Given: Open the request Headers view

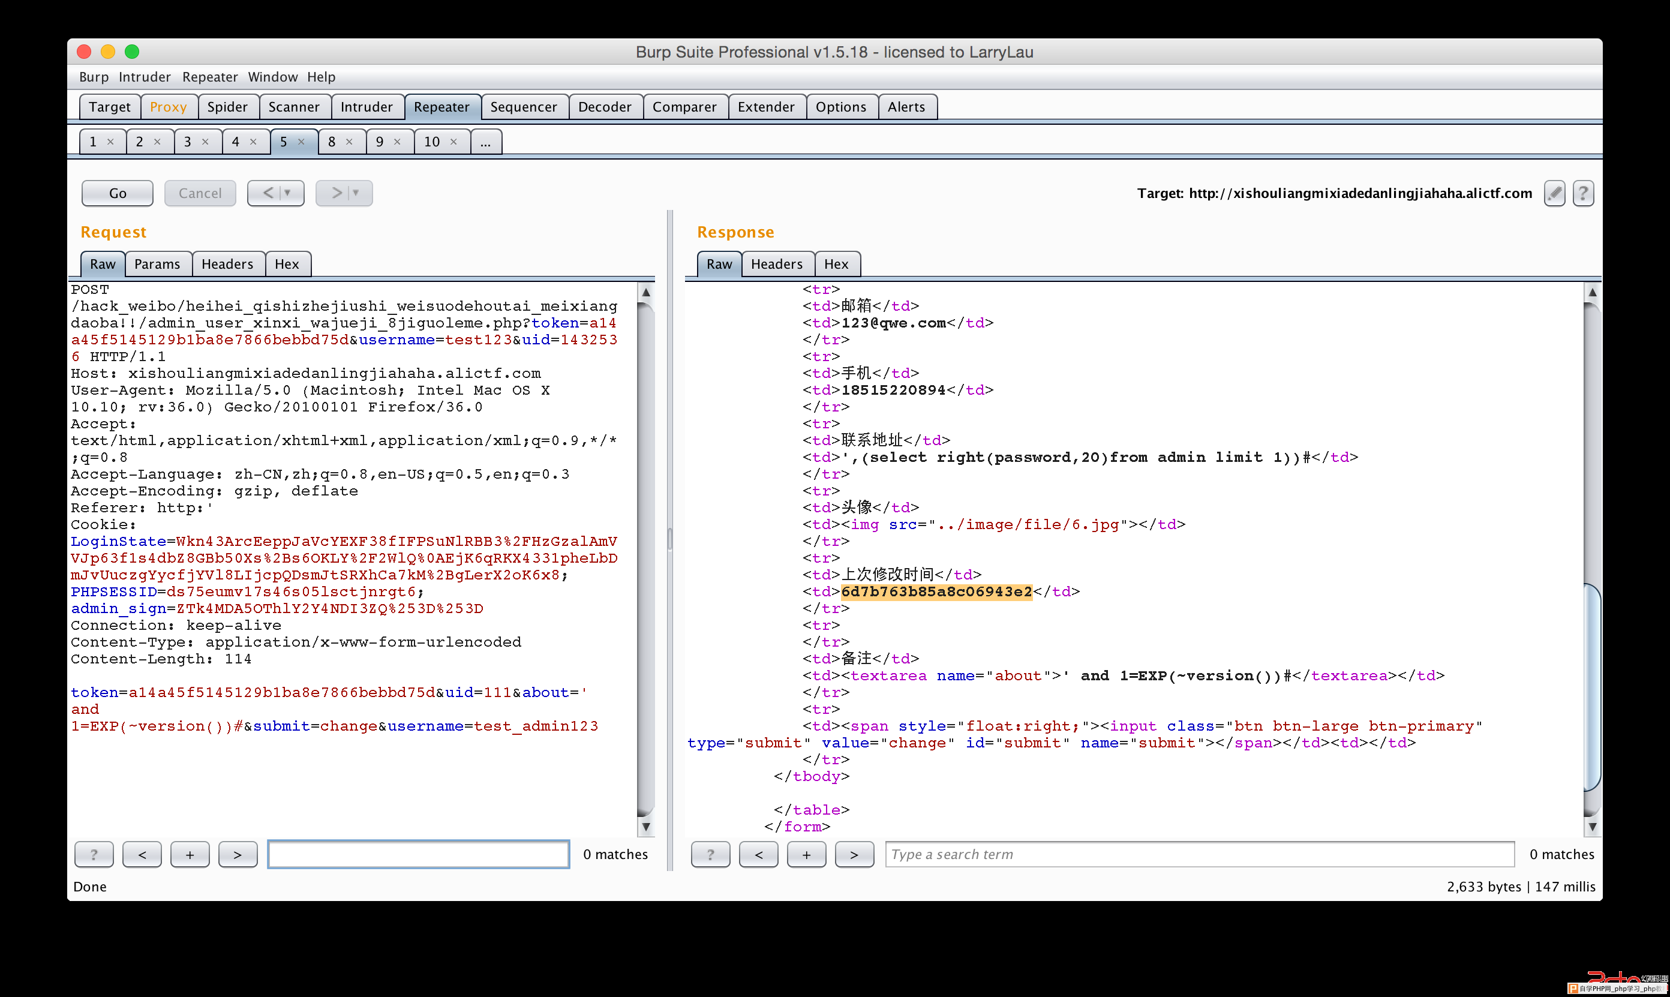Looking at the screenshot, I should (228, 264).
